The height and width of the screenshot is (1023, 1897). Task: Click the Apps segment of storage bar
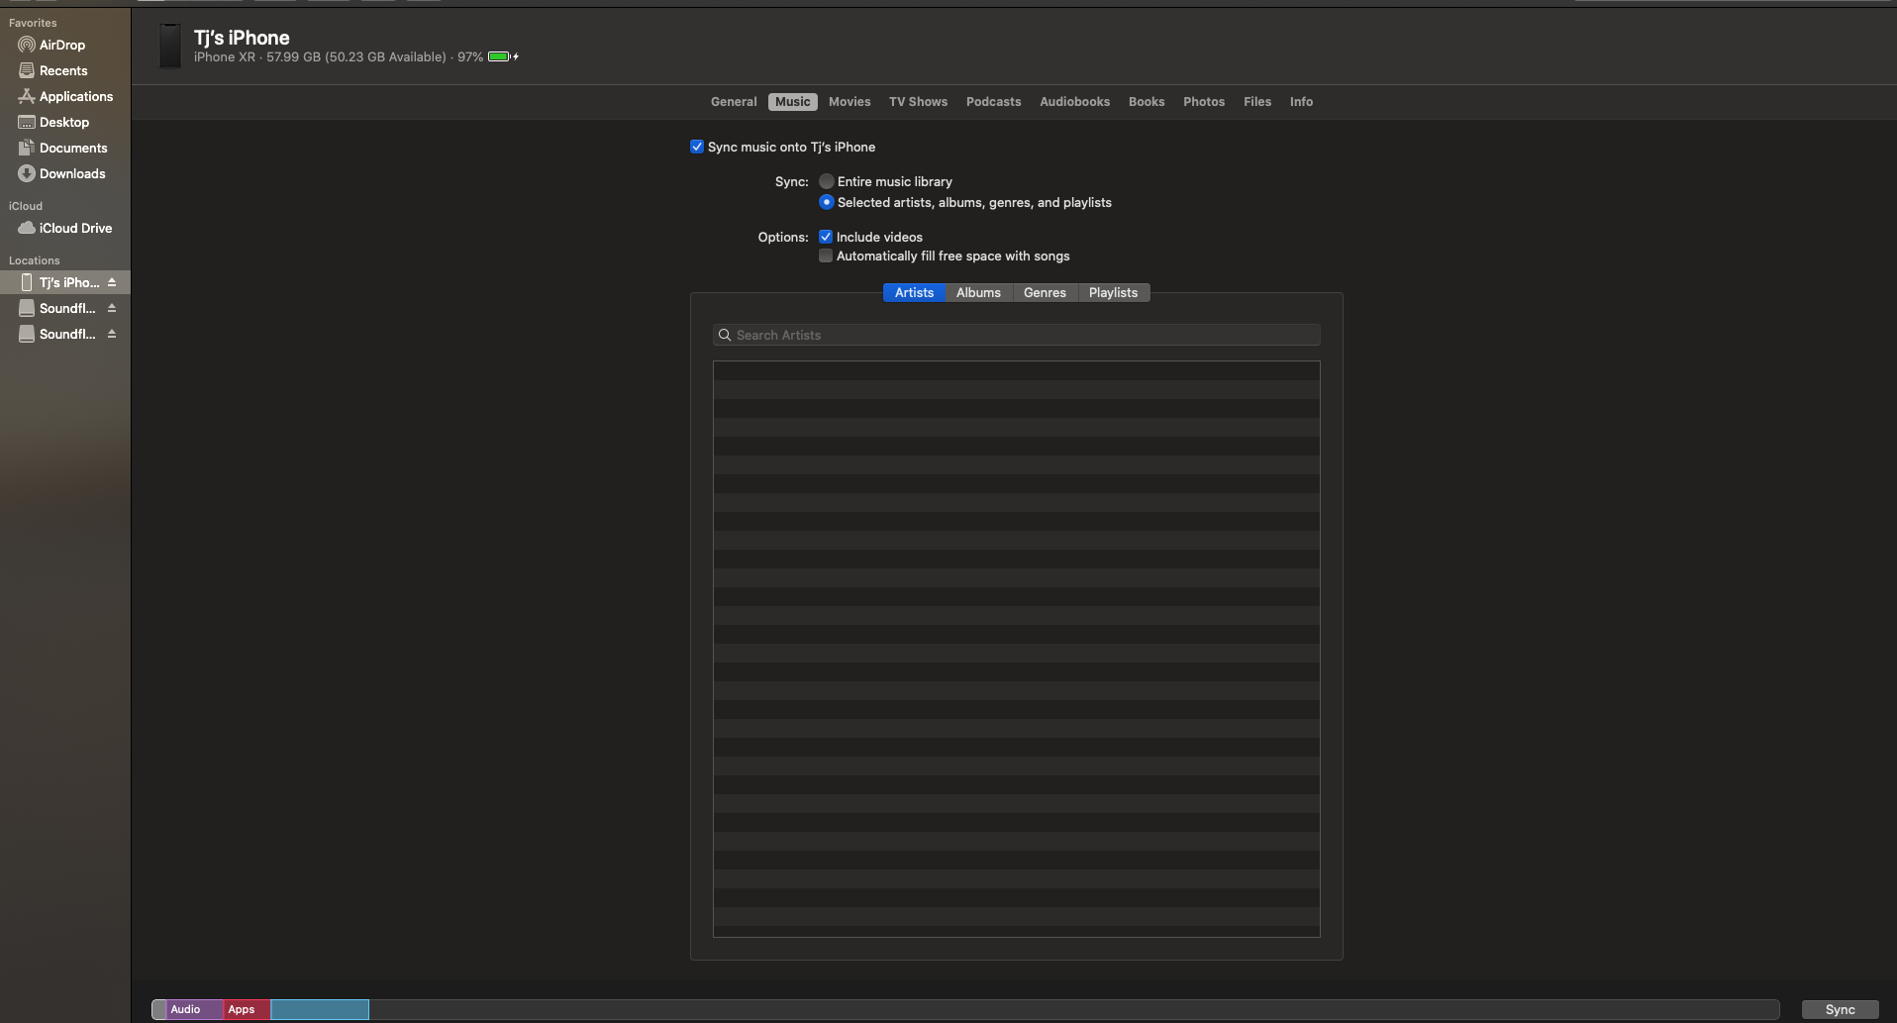[x=247, y=1009]
